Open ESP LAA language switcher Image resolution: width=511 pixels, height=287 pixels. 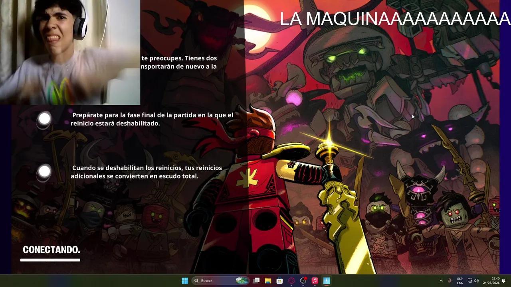[460, 281]
